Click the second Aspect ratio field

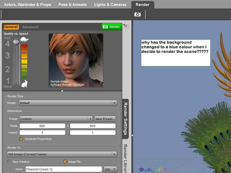pos(93,133)
